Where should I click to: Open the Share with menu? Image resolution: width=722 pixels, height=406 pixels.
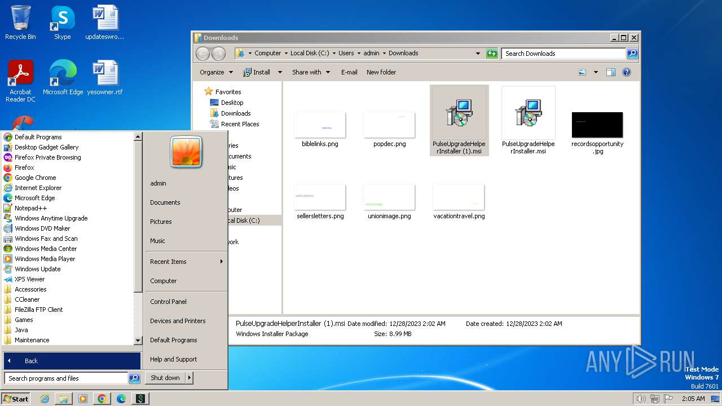click(311, 72)
